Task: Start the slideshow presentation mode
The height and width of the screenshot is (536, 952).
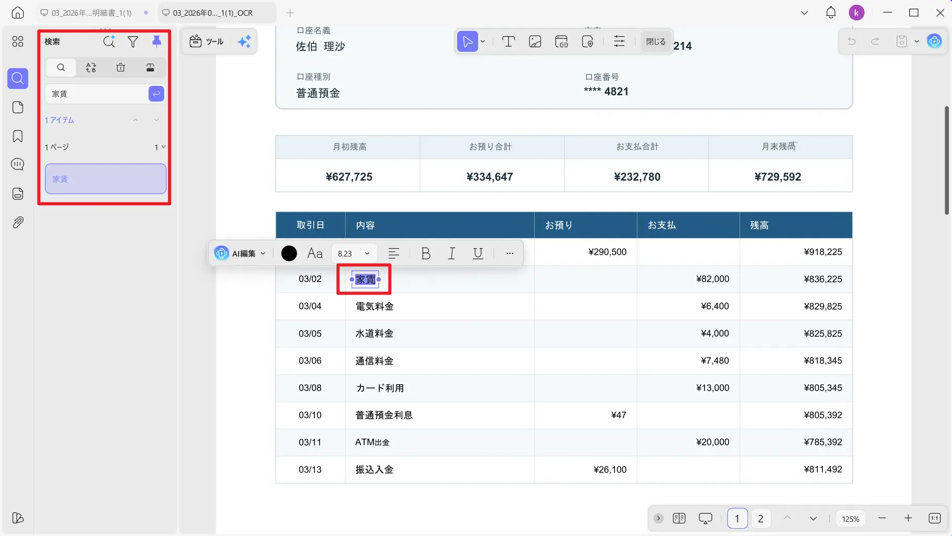Action: pyautogui.click(x=706, y=518)
